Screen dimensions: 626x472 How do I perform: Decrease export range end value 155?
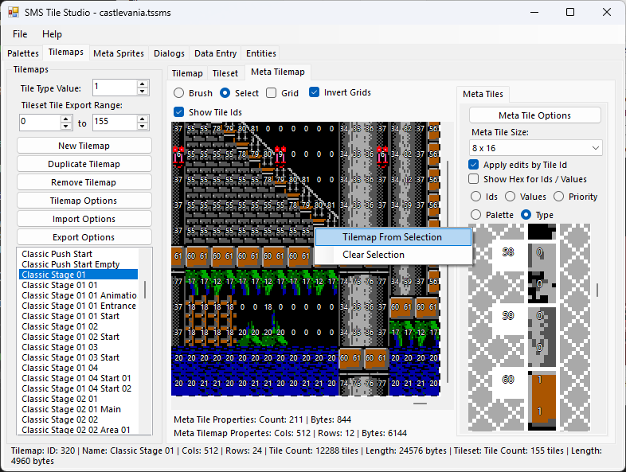(142, 126)
